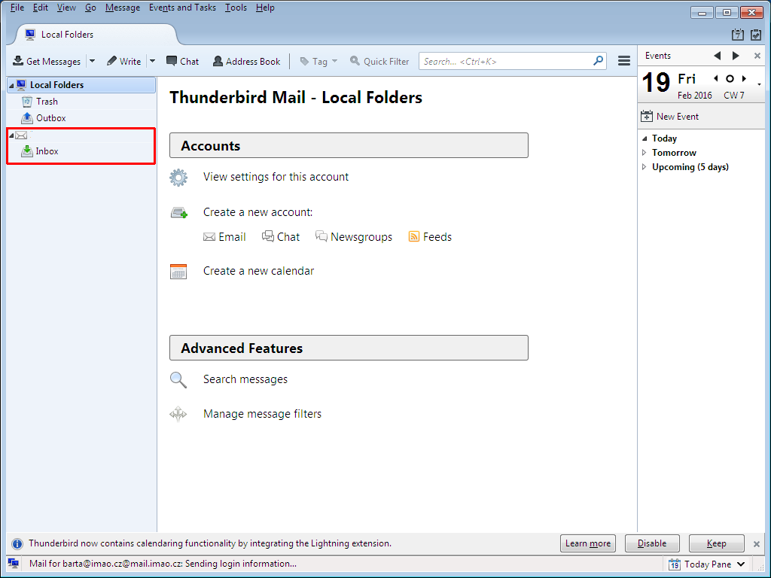Create a new Feeds account
771x578 pixels.
click(430, 237)
